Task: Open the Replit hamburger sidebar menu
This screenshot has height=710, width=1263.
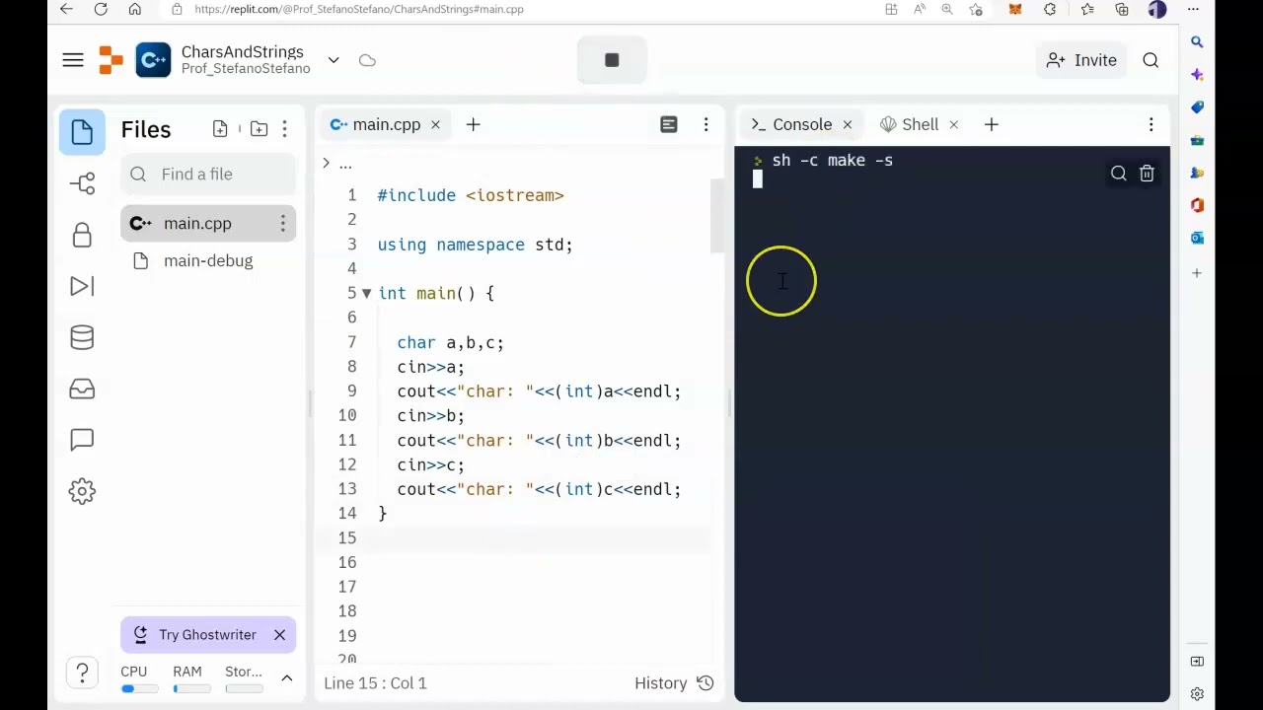Action: pyautogui.click(x=73, y=60)
